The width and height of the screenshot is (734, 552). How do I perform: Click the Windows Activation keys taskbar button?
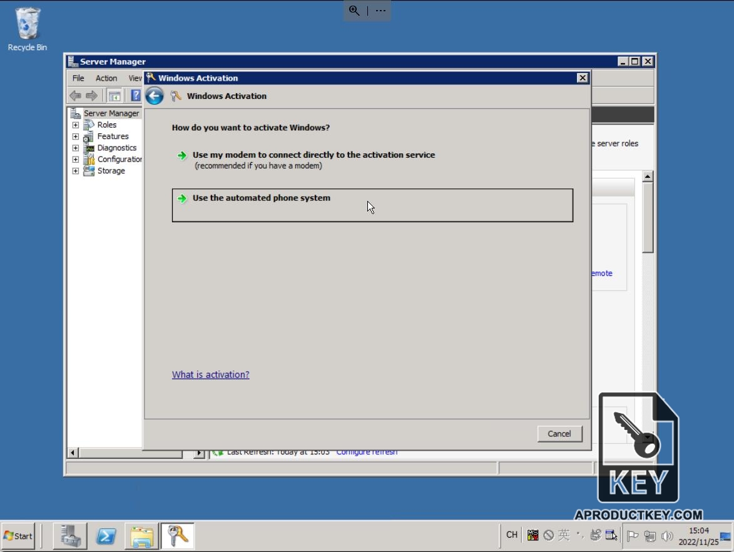178,536
